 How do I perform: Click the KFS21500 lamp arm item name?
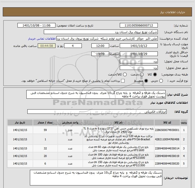[x=119, y=164]
